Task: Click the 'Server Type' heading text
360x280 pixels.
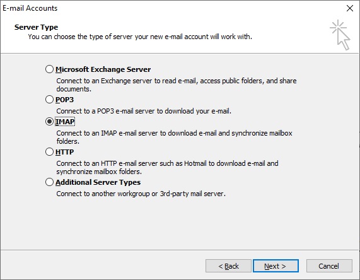Action: pos(36,27)
